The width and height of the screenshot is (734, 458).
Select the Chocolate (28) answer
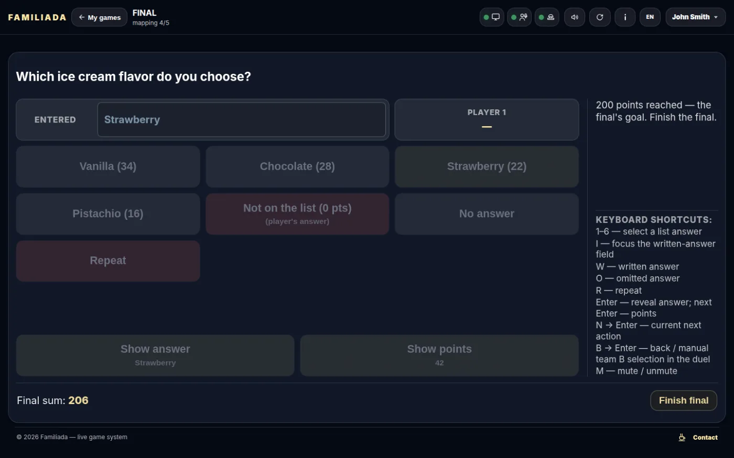click(297, 166)
